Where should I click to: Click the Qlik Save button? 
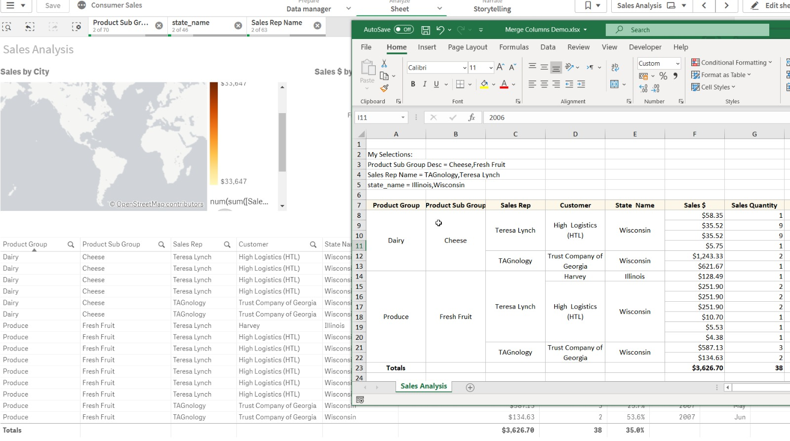point(53,5)
